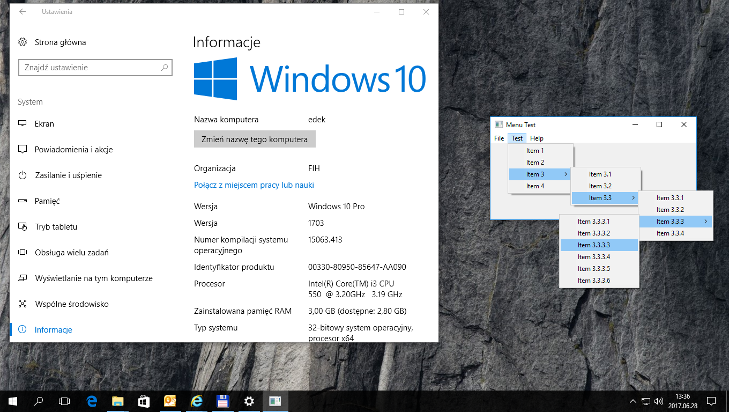This screenshot has height=412, width=729.
Task: Open the Store icon on taskbar
Action: tap(143, 401)
